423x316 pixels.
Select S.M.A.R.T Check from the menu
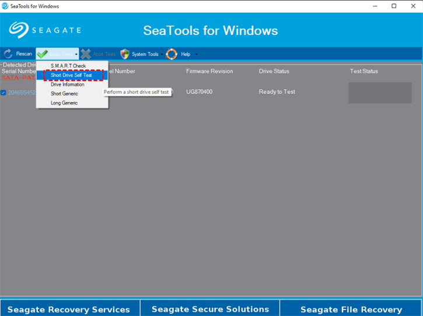tap(68, 66)
